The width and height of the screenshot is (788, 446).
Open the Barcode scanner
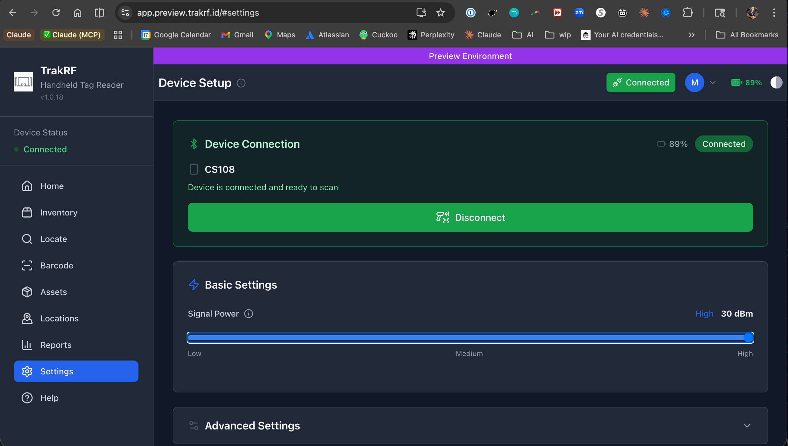click(x=57, y=265)
